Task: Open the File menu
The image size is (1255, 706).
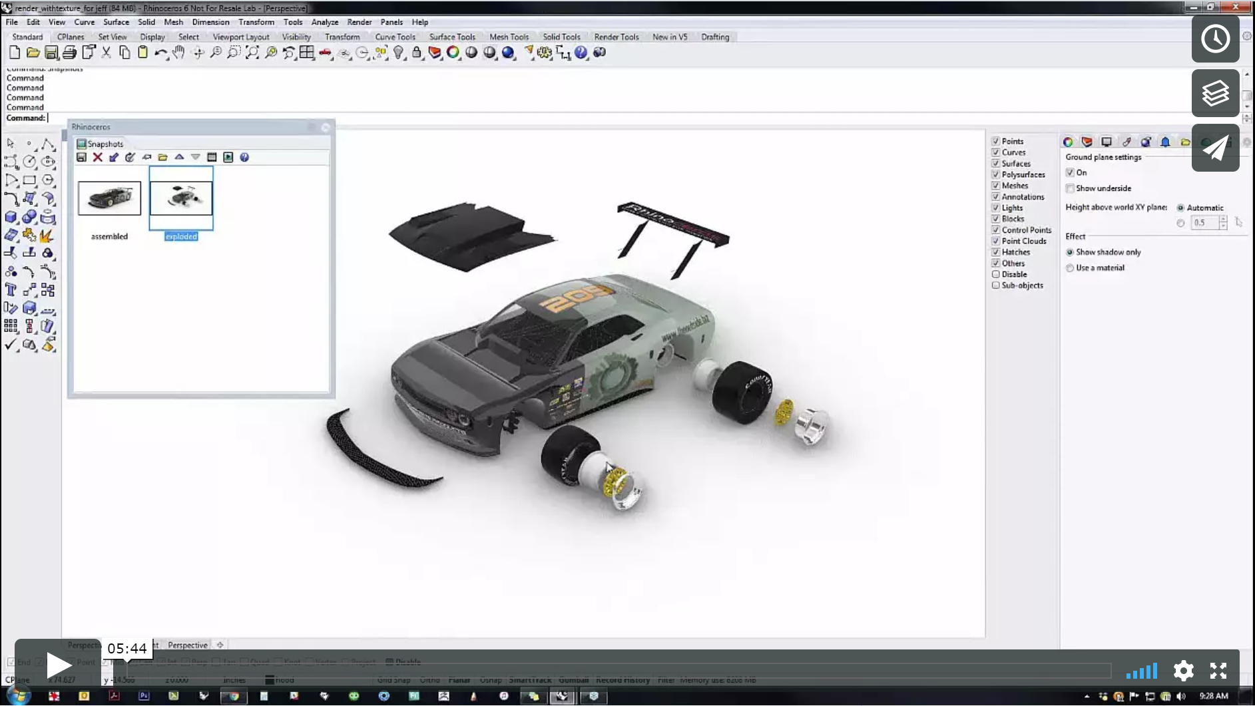Action: tap(12, 22)
